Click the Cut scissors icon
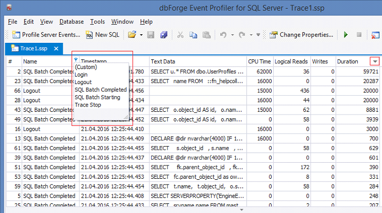382x213 pixels. [x=180, y=35]
